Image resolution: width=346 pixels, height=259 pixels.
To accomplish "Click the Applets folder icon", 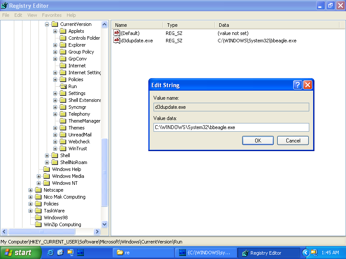I will click(63, 31).
